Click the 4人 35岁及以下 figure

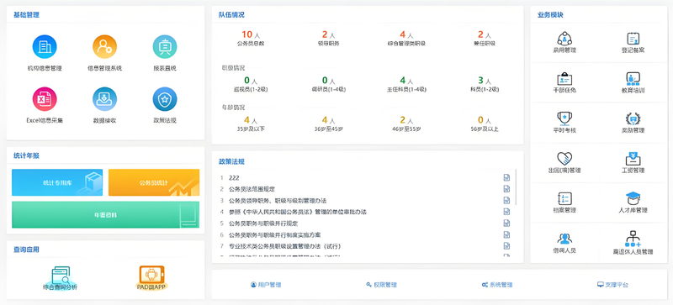point(250,120)
